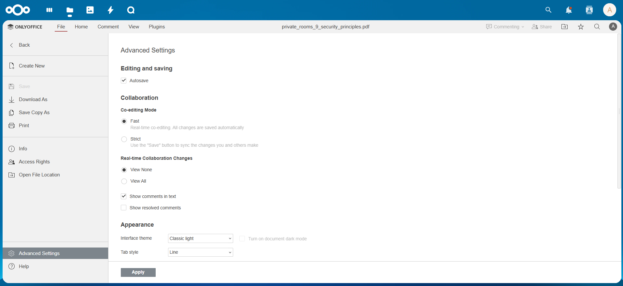
Task: Open the Dashboard app icon
Action: pyautogui.click(x=50, y=10)
